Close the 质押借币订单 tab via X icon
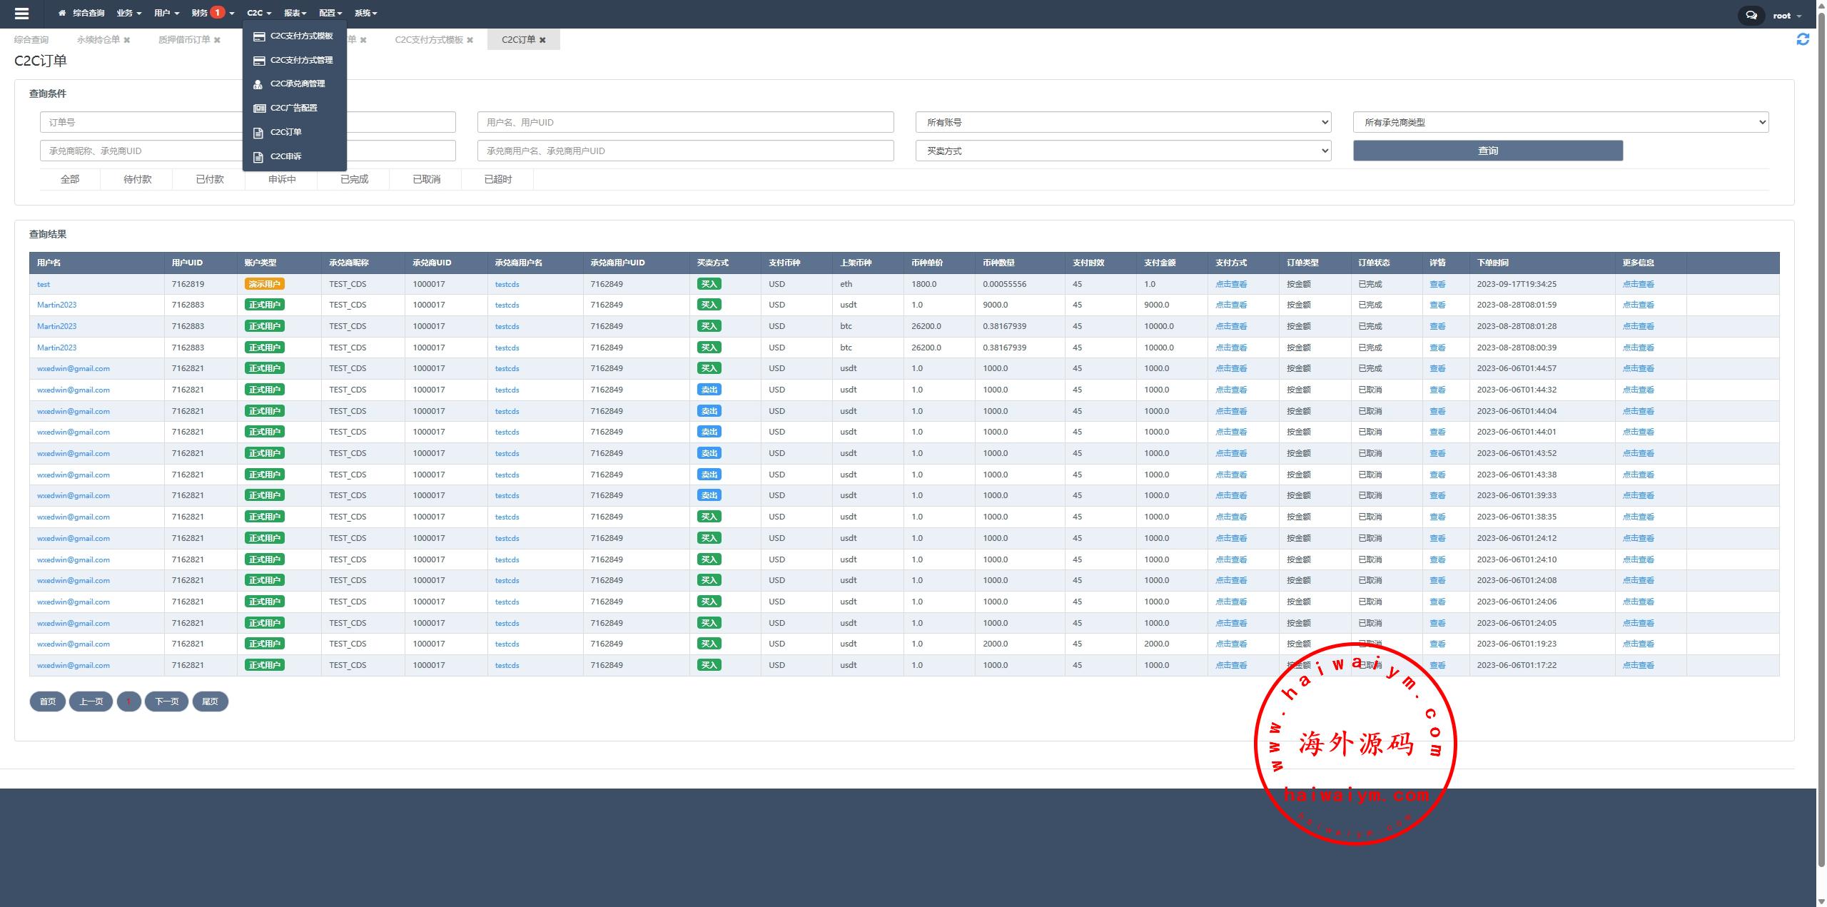The height and width of the screenshot is (907, 1827). [217, 41]
